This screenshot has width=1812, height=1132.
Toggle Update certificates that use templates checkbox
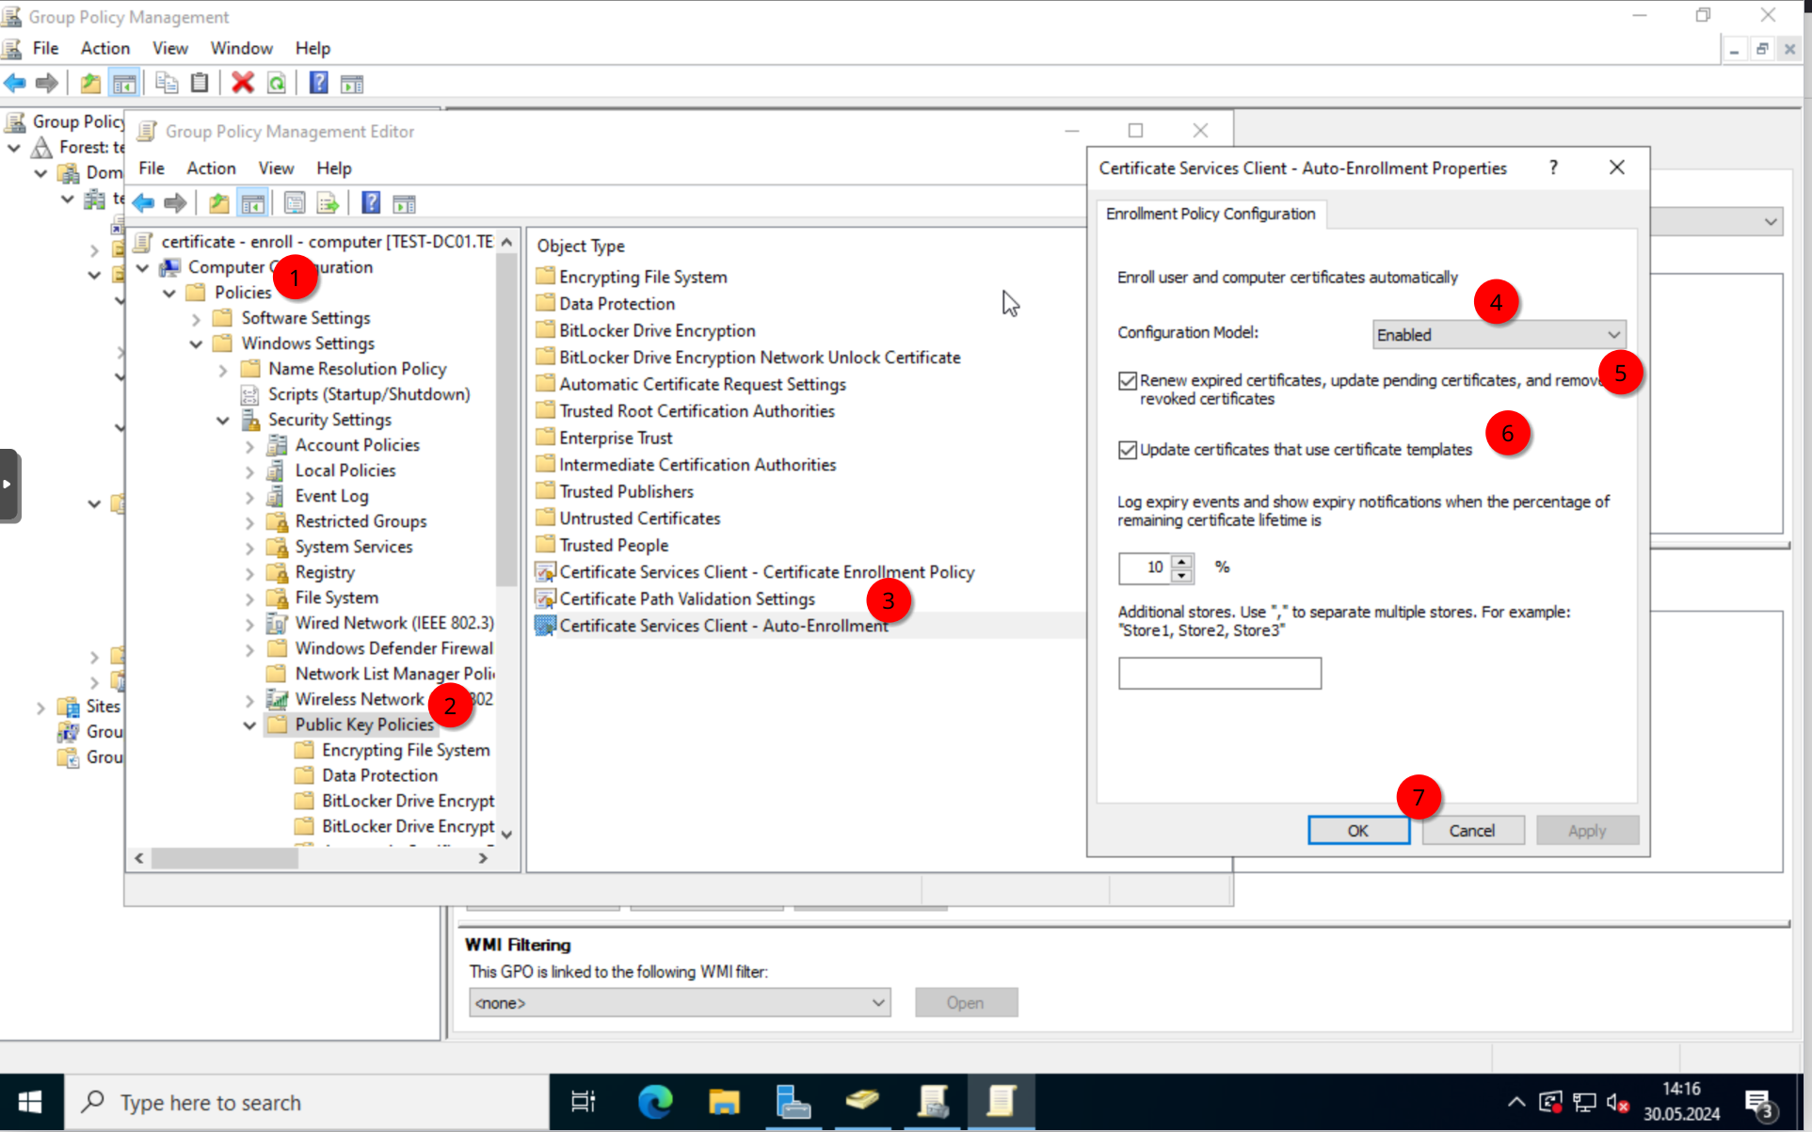1128,450
